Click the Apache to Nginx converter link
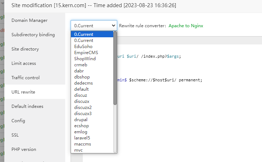 pyautogui.click(x=186, y=26)
